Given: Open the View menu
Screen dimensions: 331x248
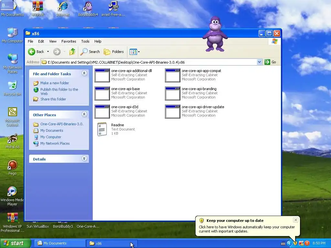Looking at the screenshot, I should [53, 41].
